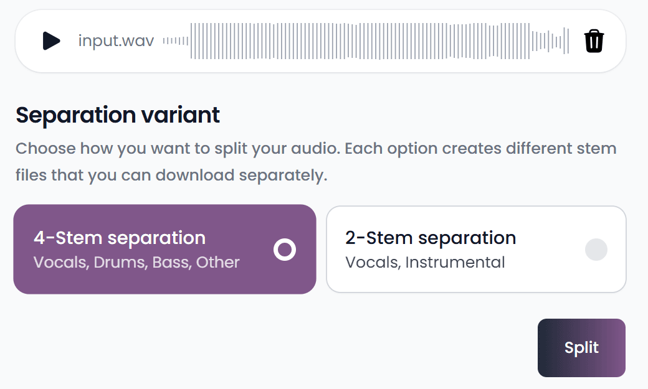Click the radio indicator inside the purple card

click(x=284, y=250)
